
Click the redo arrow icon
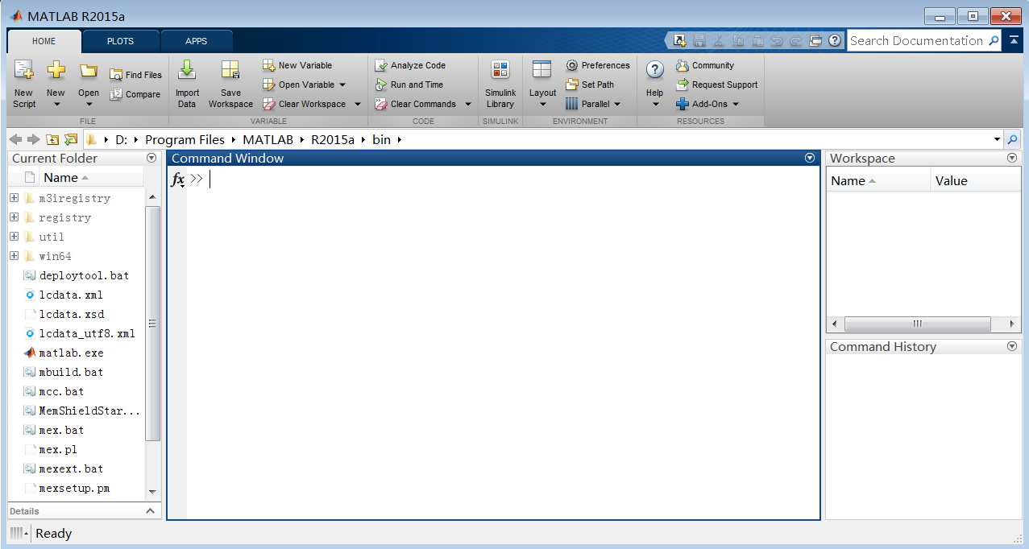tap(796, 40)
